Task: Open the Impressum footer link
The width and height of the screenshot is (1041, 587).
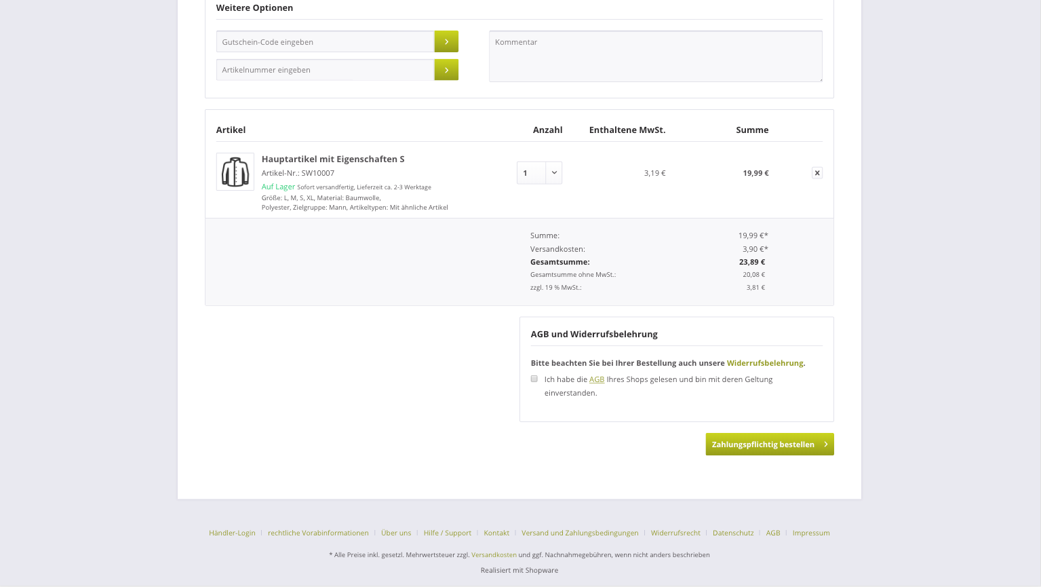Action: click(811, 533)
